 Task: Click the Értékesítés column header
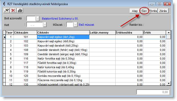pyautogui.click(x=129, y=33)
